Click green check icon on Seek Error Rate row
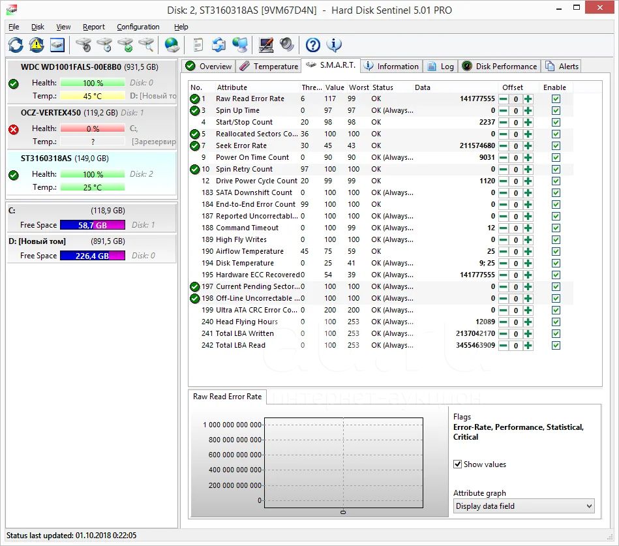Screen dimensions: 619x546 click(194, 146)
